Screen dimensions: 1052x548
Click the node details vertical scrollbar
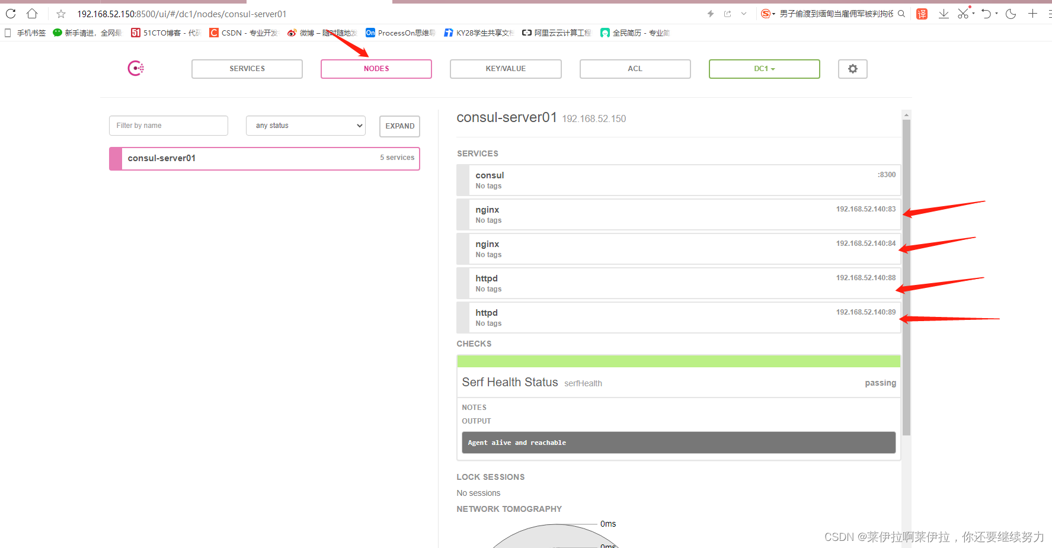point(906,277)
